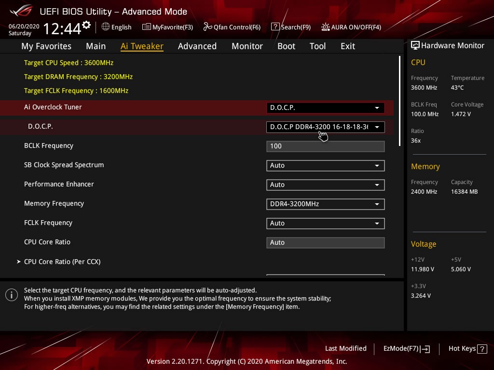Switch to the Advanced tab
This screenshot has width=494, height=370.
197,46
